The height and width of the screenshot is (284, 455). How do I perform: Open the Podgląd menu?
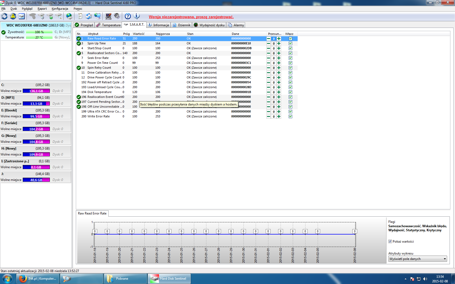27,9
